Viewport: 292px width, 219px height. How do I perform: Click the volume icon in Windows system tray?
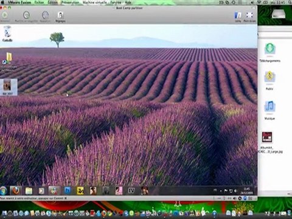tap(235, 191)
